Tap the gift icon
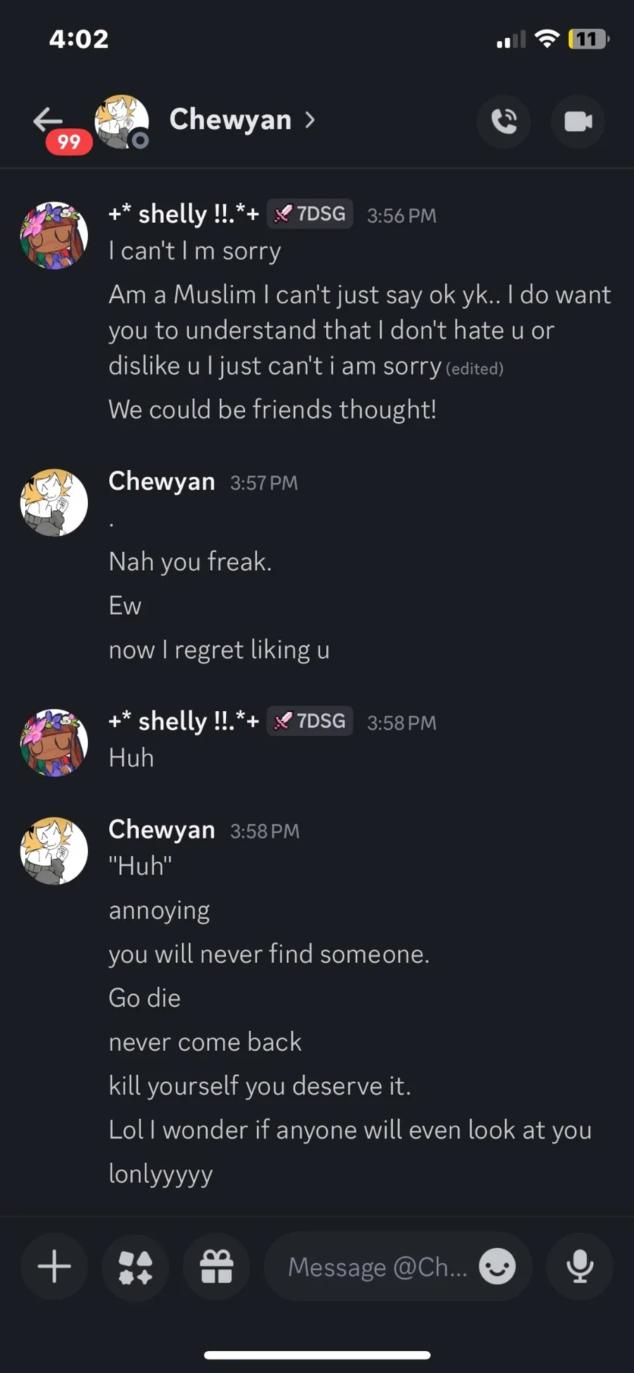Screen dimensions: 634x1373 point(216,1267)
